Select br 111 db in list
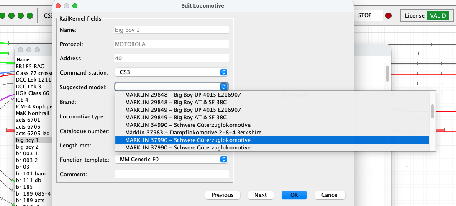 coord(34,180)
